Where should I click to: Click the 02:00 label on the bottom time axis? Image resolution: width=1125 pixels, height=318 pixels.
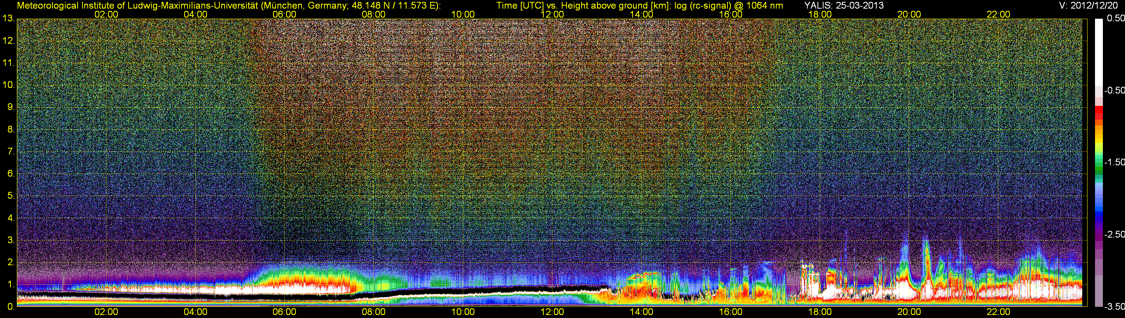(x=106, y=312)
